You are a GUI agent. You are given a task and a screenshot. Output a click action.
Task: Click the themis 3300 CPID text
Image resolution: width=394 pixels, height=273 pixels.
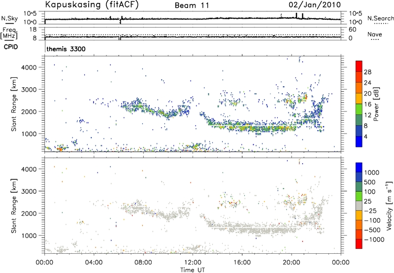pyautogui.click(x=66, y=49)
